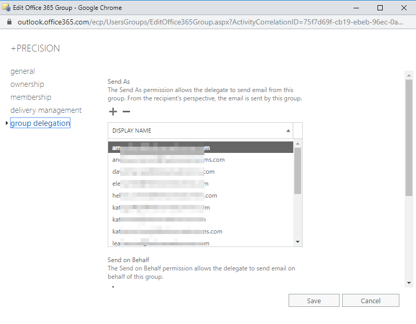Select the highlighted delegate row starting with 'am'
416x324 pixels.
[x=201, y=148]
